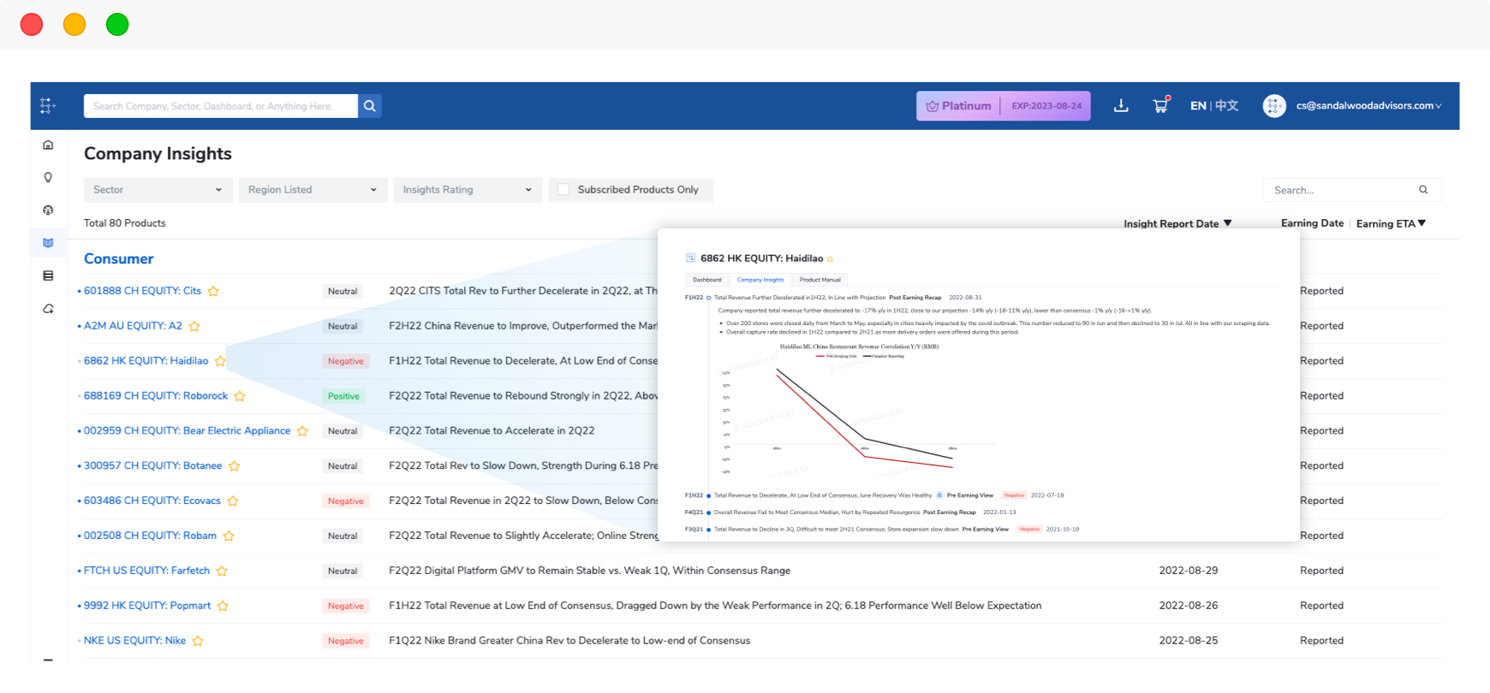Click Total 80 Products text
This screenshot has width=1490, height=693.
coord(125,223)
